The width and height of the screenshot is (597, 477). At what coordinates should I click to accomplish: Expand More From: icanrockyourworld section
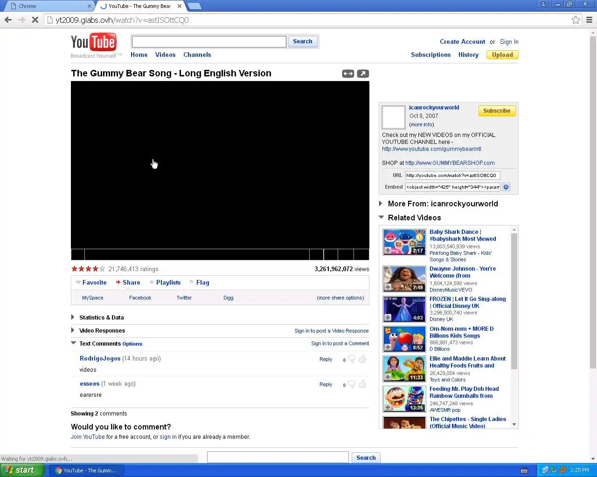(x=381, y=204)
